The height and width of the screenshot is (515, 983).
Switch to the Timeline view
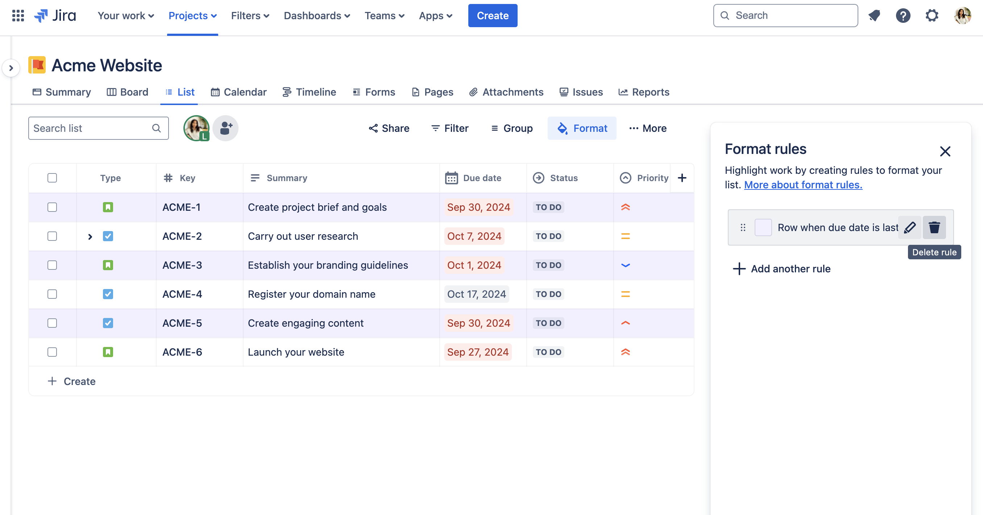click(315, 92)
